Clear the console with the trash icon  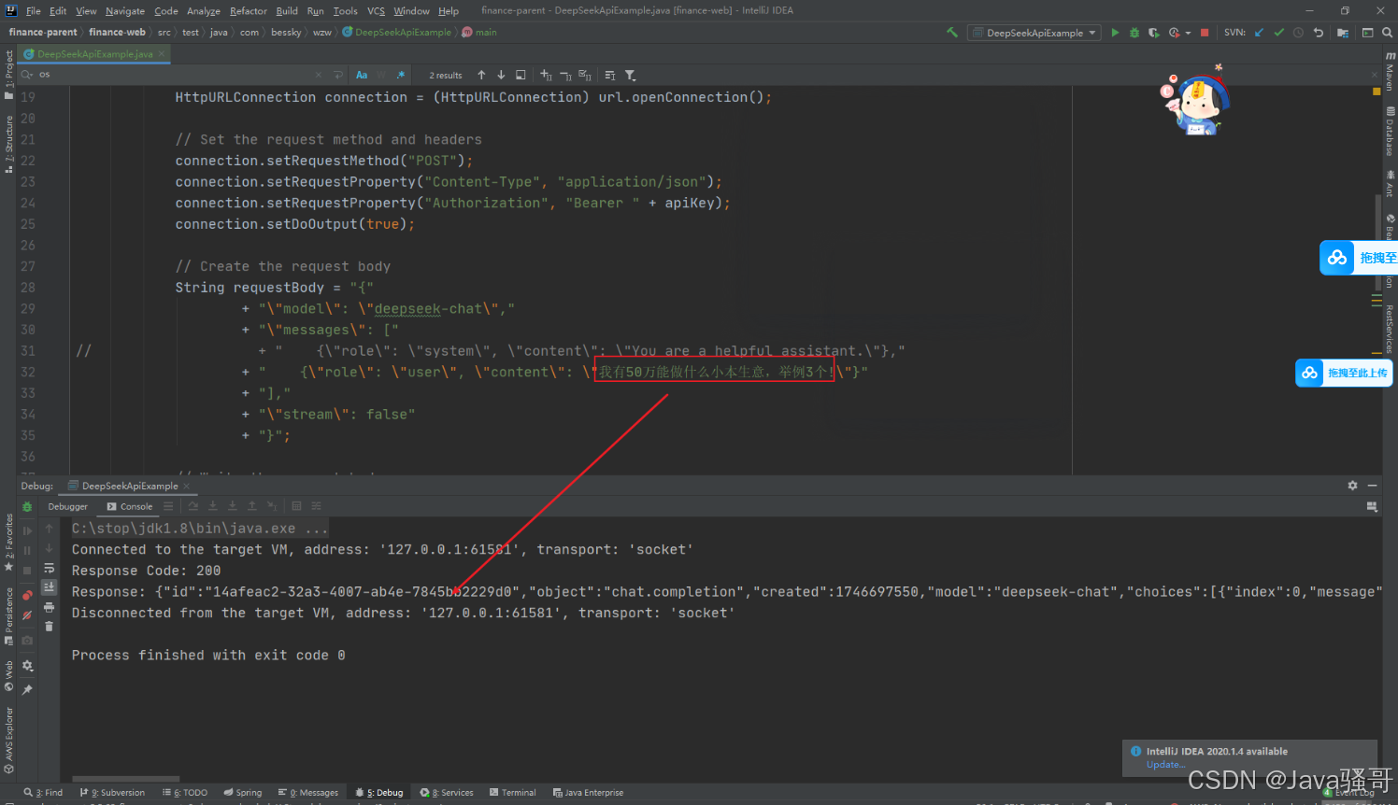[49, 627]
